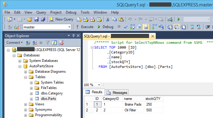Run the query with Execute
This screenshot has height=118, width=213.
click(x=85, y=27)
